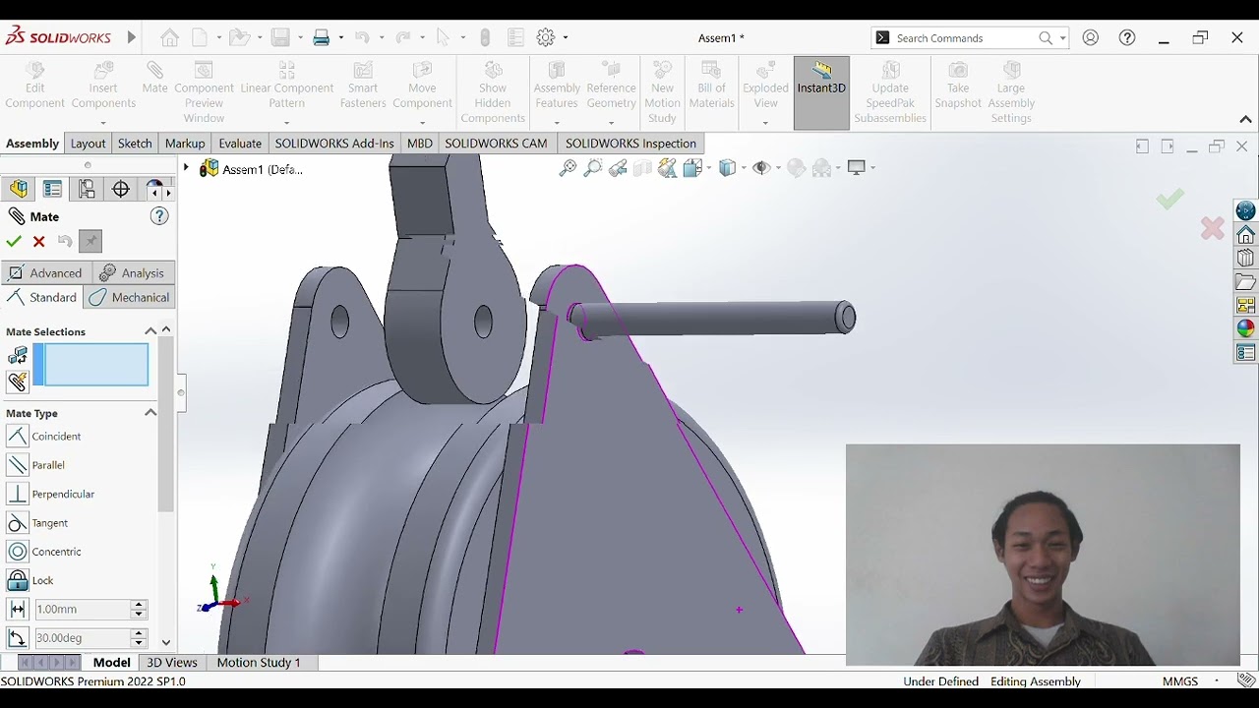This screenshot has width=1259, height=708.
Task: Click the Home icon in top bar
Action: pyautogui.click(x=170, y=37)
